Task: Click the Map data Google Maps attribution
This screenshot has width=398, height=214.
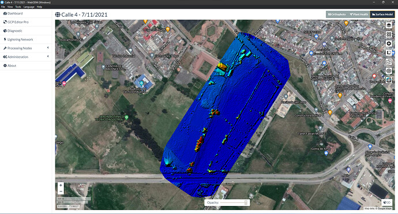Action: tap(378, 208)
